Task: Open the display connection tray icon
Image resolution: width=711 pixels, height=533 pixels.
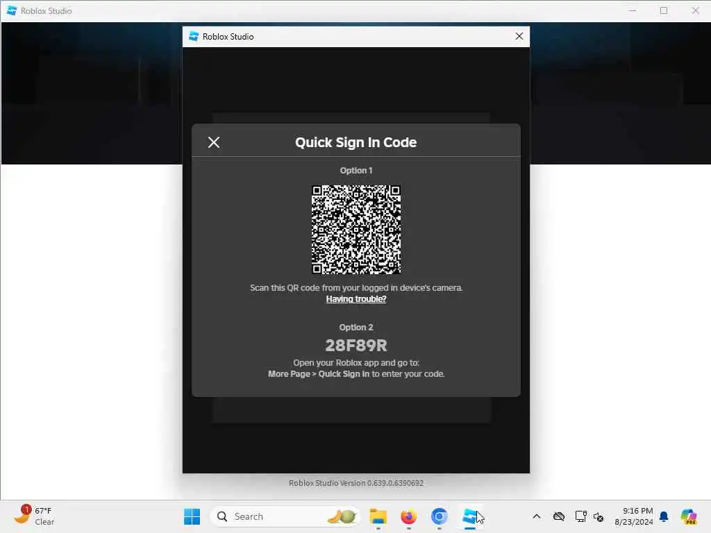Action: 580,516
